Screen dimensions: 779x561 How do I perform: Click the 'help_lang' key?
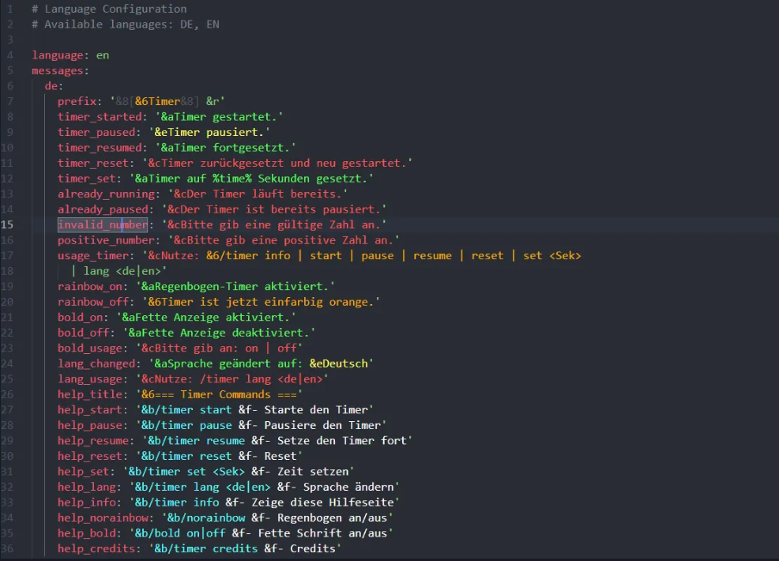(86, 487)
